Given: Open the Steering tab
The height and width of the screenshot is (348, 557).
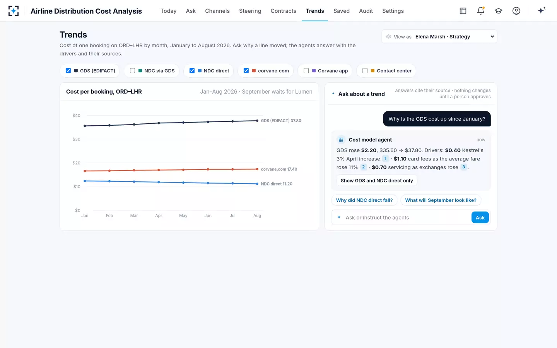Looking at the screenshot, I should click(x=250, y=11).
